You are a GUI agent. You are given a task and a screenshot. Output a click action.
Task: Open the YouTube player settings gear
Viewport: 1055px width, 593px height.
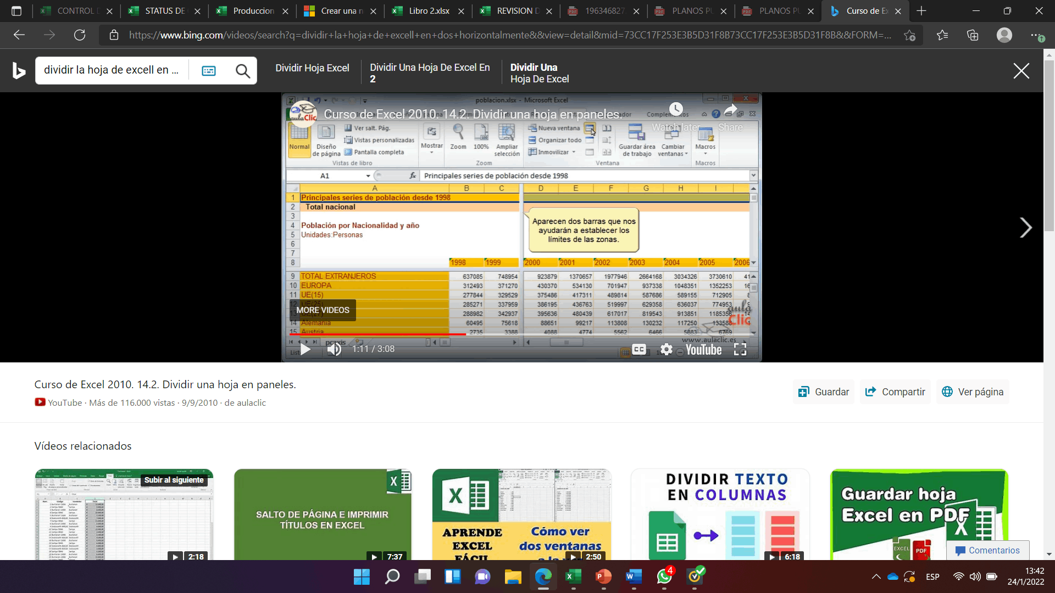coord(667,349)
